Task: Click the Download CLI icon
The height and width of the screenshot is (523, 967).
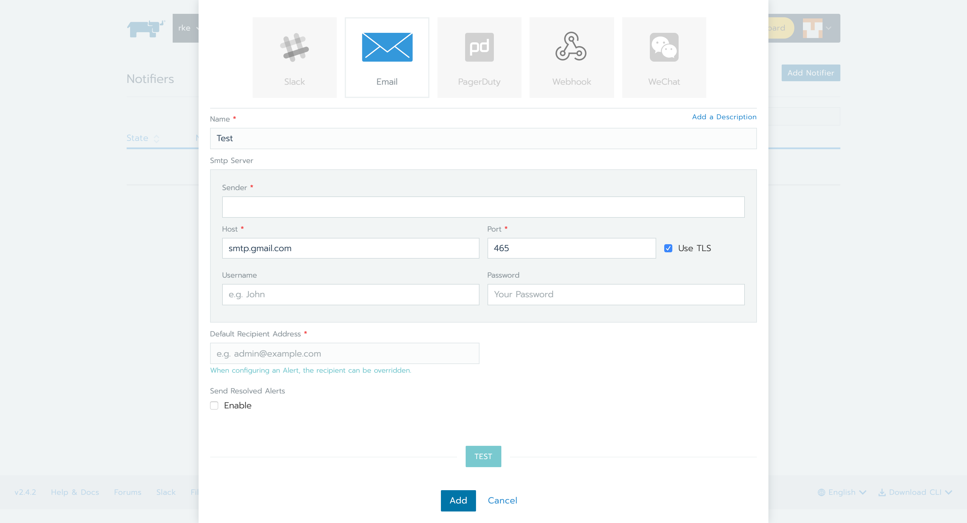Action: (882, 492)
